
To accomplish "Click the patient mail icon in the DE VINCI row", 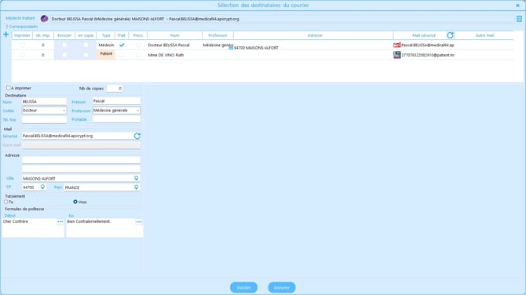I will [x=396, y=55].
